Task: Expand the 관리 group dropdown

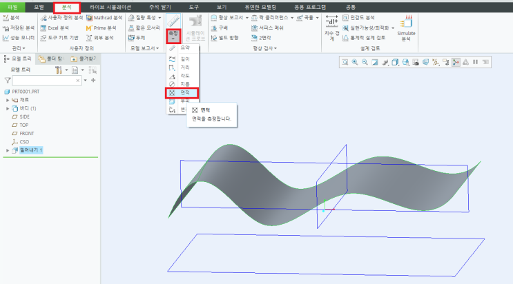Action: pyautogui.click(x=19, y=48)
